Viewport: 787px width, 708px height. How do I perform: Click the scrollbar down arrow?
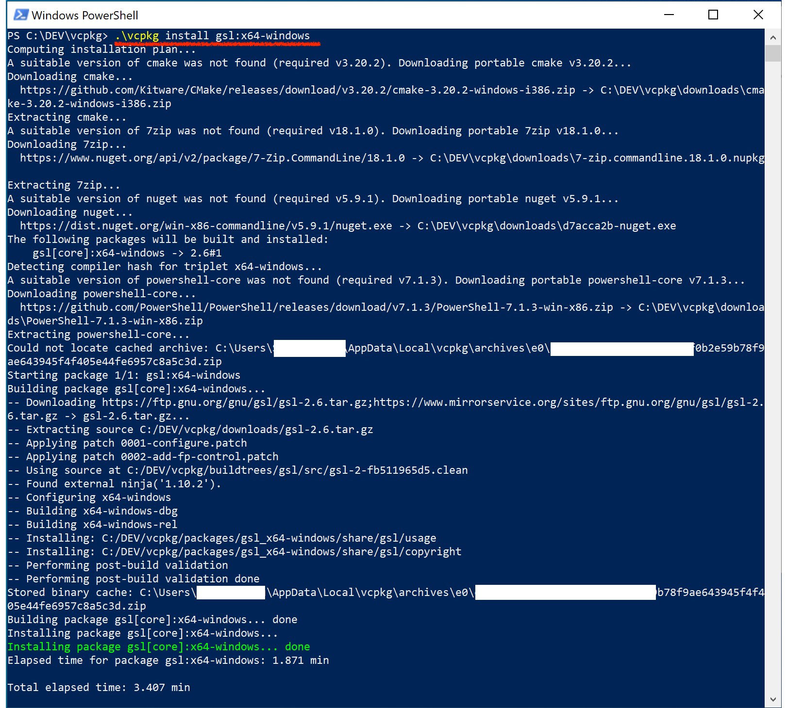tap(773, 699)
